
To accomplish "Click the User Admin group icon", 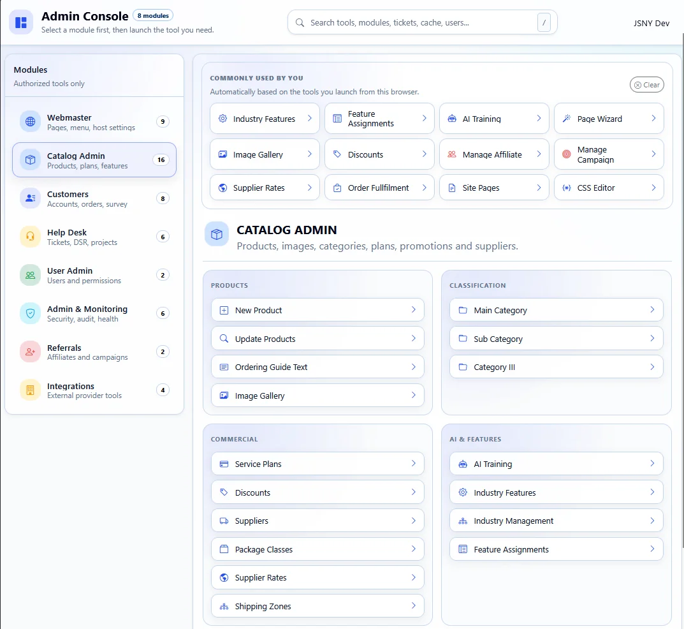I will [30, 275].
